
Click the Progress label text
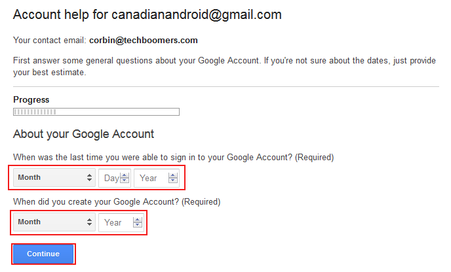coord(31,100)
